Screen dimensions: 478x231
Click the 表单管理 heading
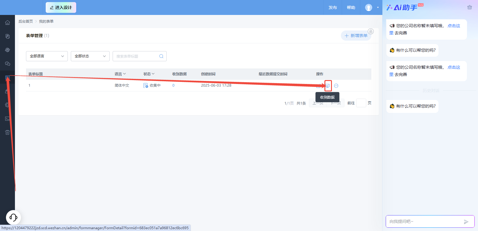[34, 36]
